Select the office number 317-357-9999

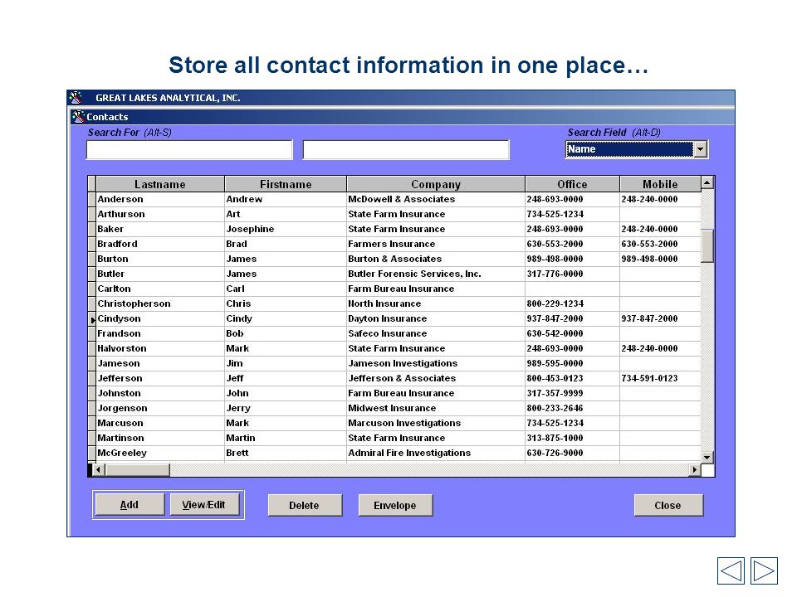572,393
